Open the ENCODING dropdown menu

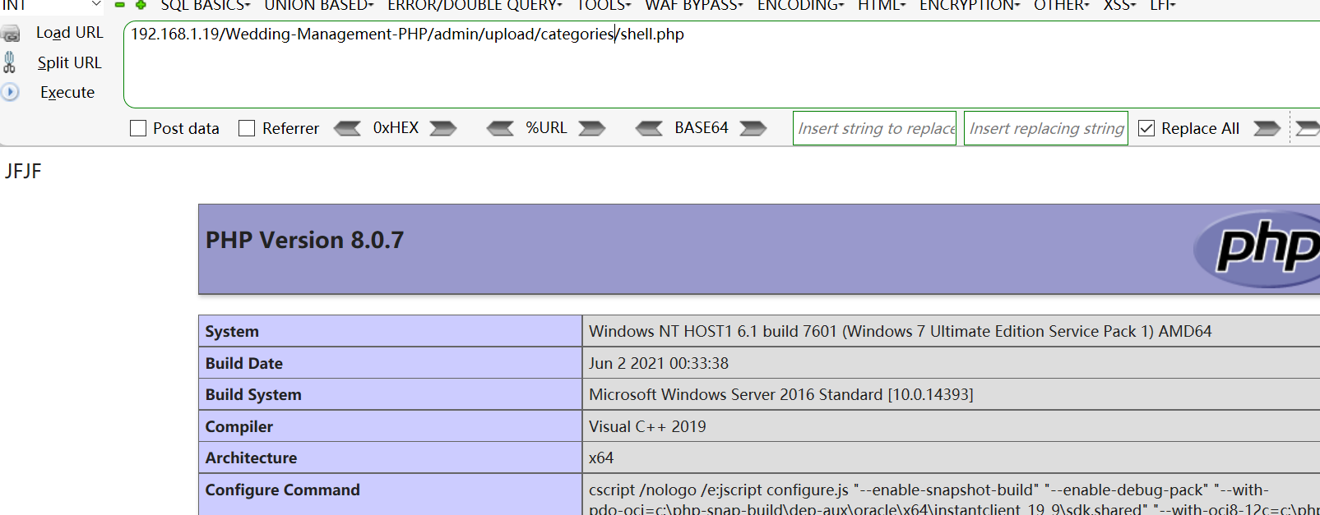tap(801, 6)
